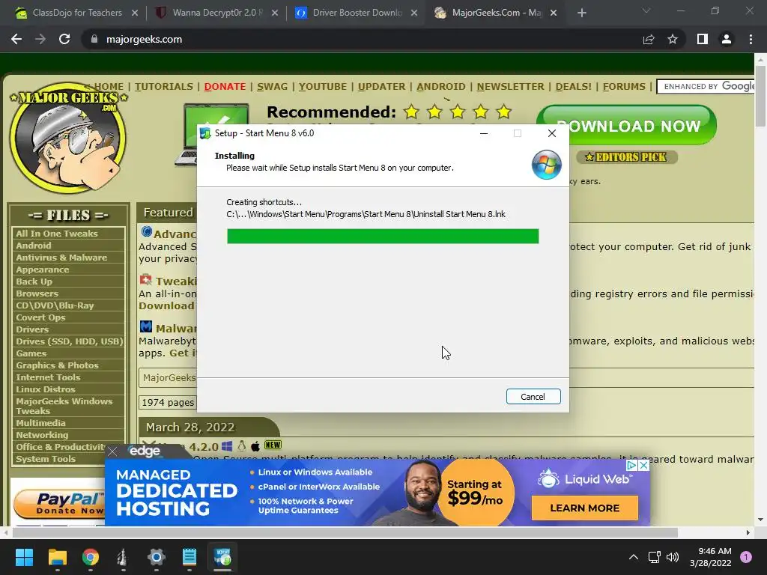Show hidden system tray icons chevron
This screenshot has width=767, height=575.
pyautogui.click(x=634, y=557)
